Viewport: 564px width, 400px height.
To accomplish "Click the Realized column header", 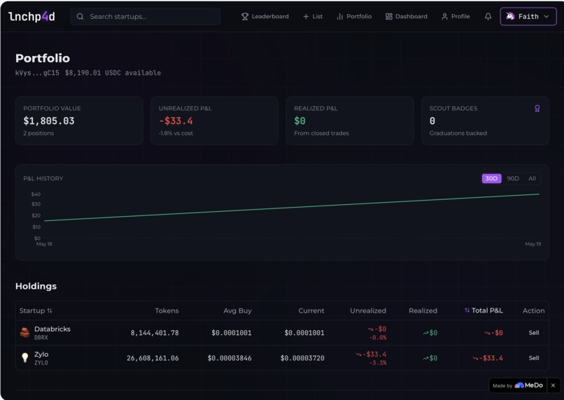I will coord(423,311).
